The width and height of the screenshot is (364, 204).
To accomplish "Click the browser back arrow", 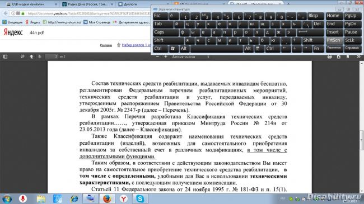I will pos(6,13).
